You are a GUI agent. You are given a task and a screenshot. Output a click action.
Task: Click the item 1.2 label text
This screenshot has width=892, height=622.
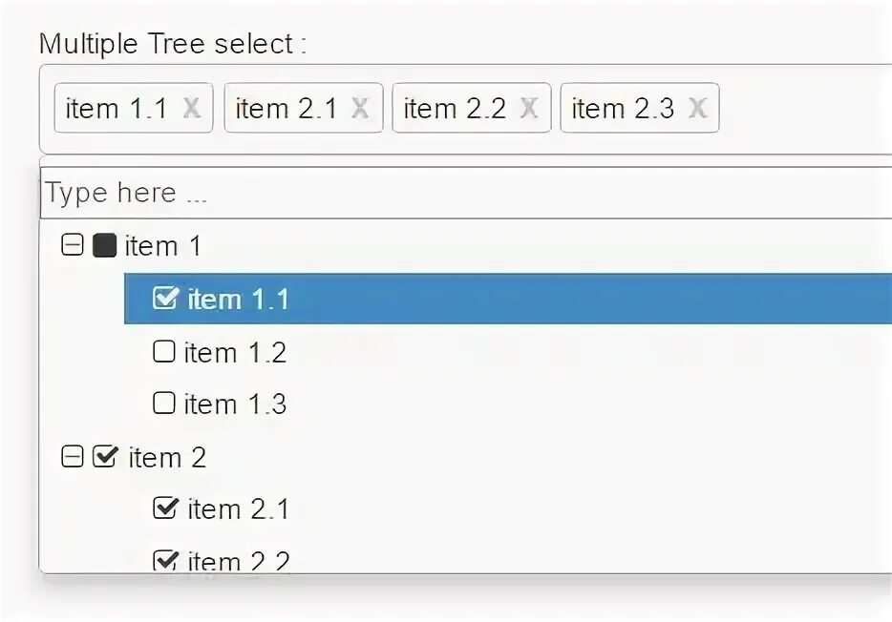click(235, 353)
